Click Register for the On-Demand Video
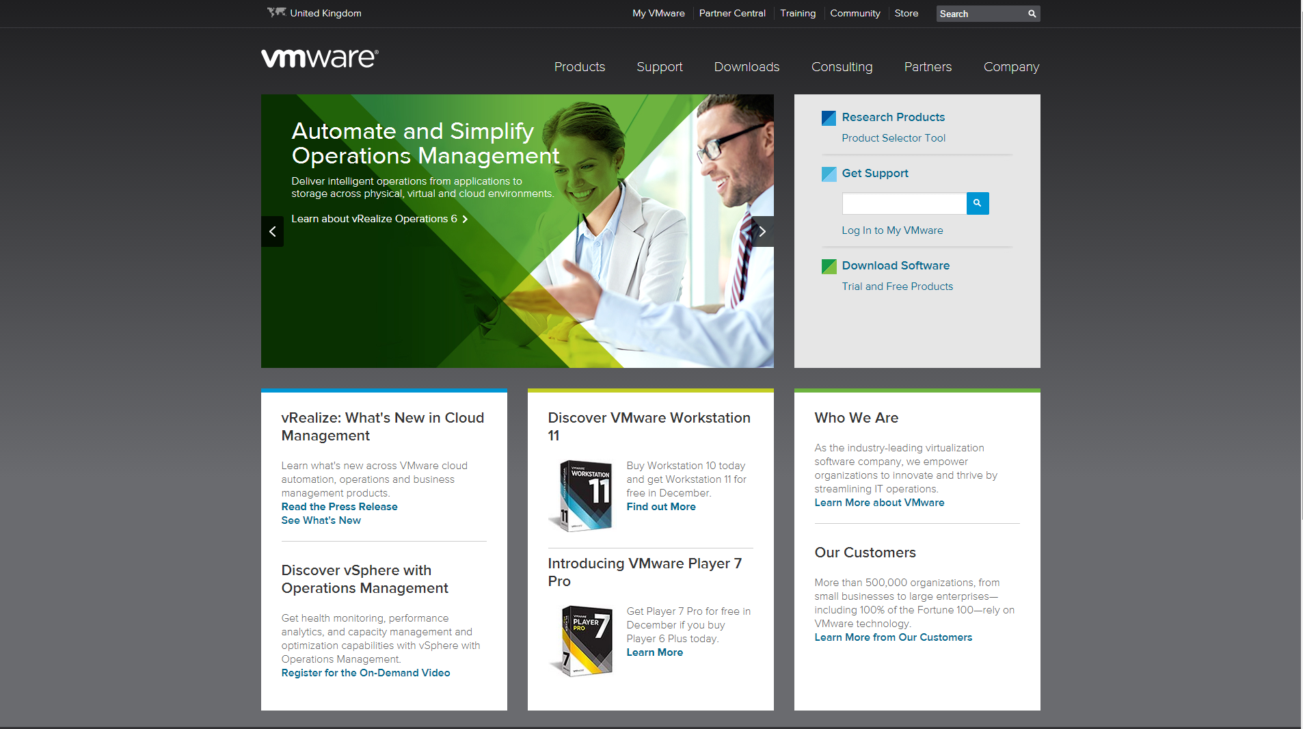 point(366,673)
